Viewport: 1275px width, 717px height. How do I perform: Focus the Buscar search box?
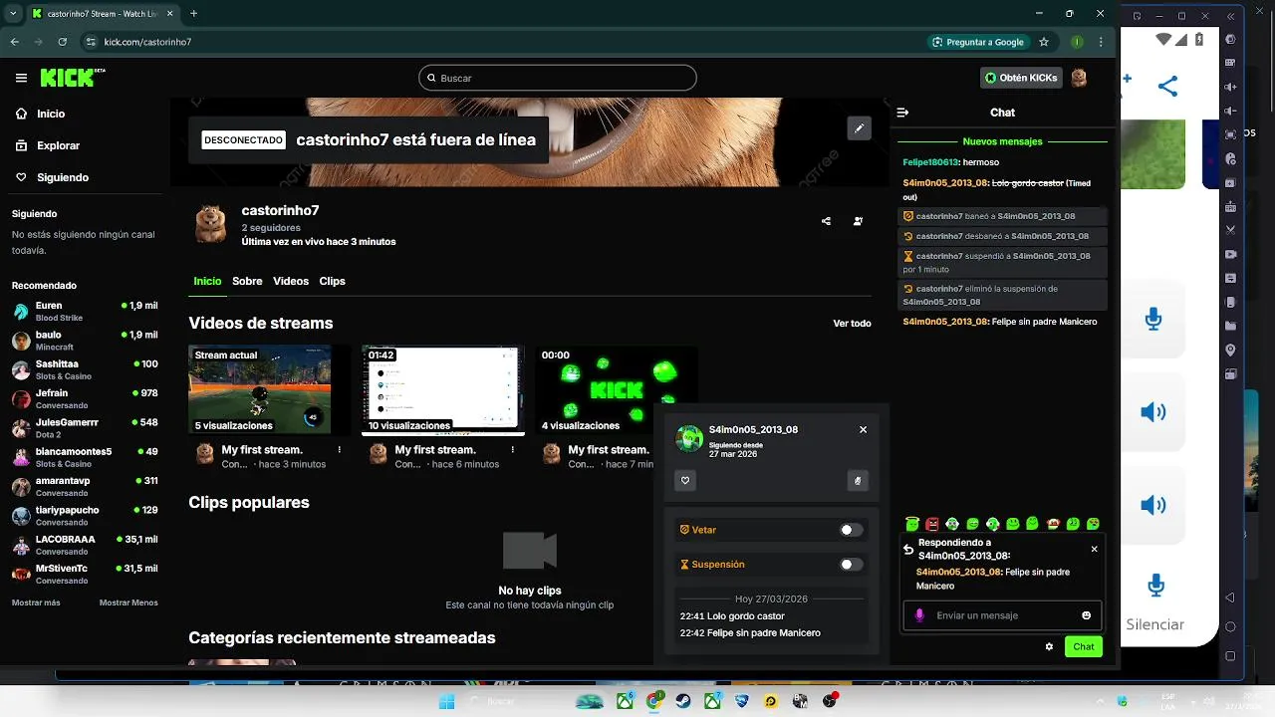tap(557, 78)
